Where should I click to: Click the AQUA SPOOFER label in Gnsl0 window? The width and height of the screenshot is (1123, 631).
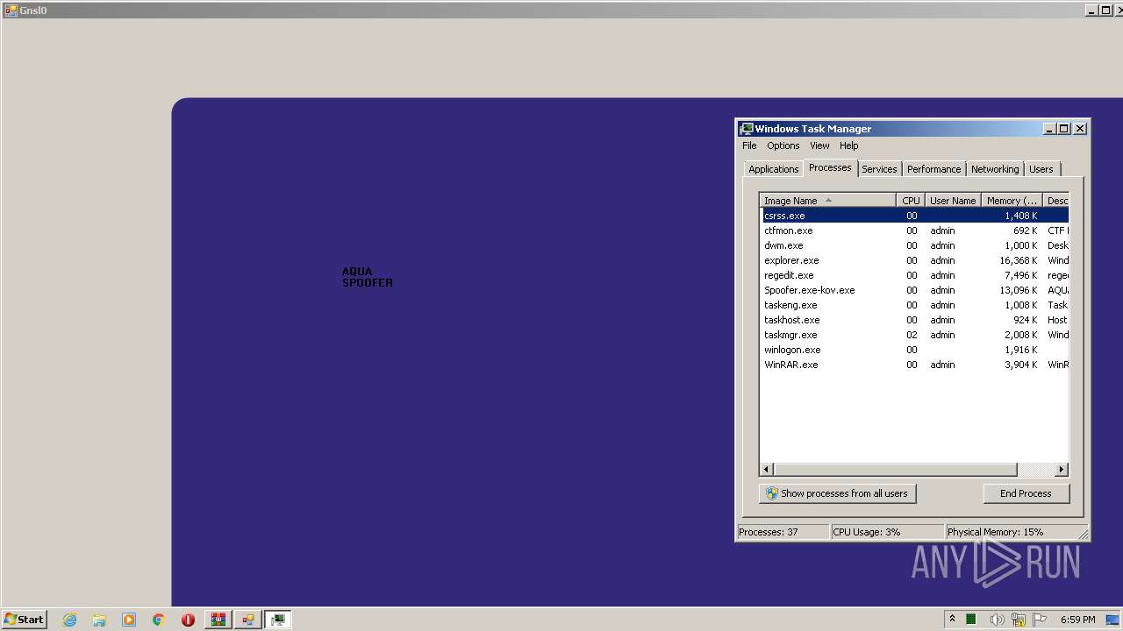tap(367, 277)
